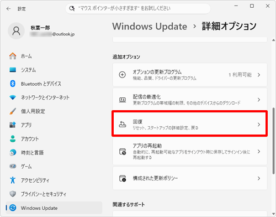Screen dimensions: 276x217
Task: Click the scrollbar down arrow
Action: [x=274, y=214]
